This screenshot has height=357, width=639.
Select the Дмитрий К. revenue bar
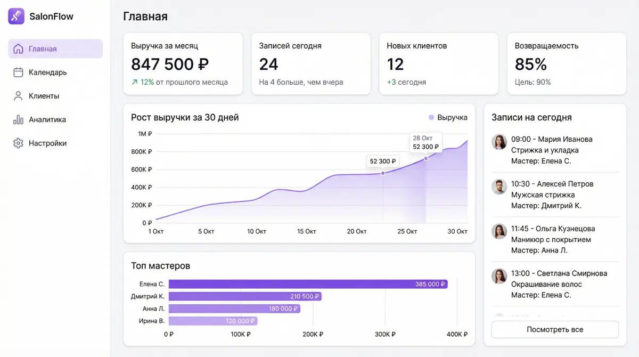(x=245, y=296)
